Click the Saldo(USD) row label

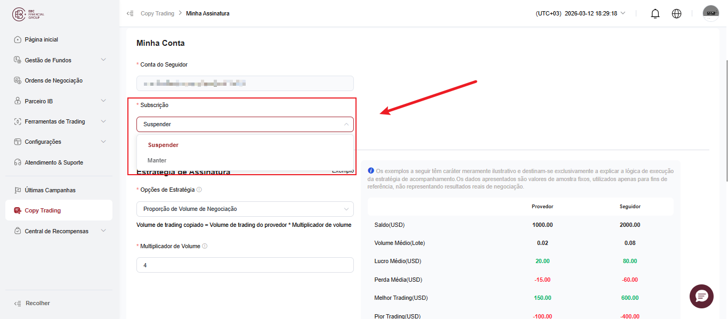(390, 225)
